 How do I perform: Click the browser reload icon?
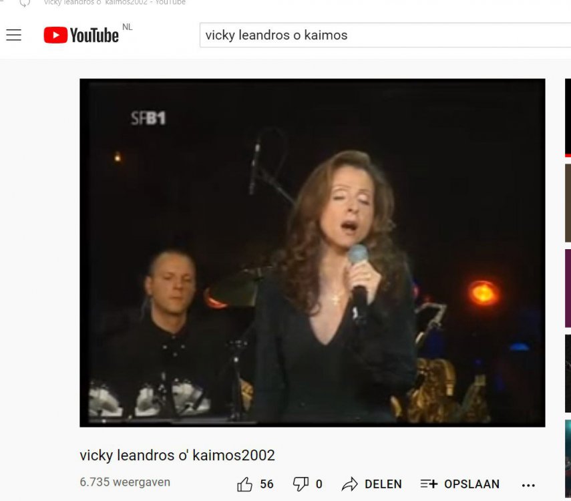(25, 3)
